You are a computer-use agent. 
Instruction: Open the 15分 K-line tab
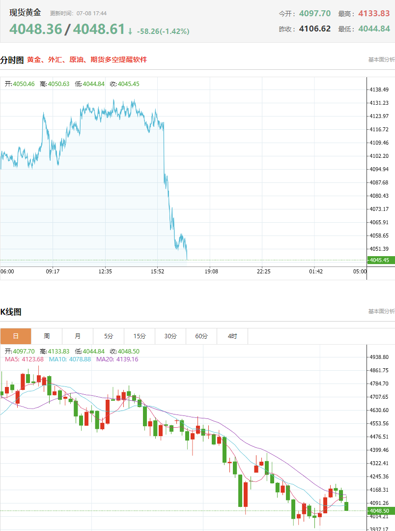tap(140, 336)
